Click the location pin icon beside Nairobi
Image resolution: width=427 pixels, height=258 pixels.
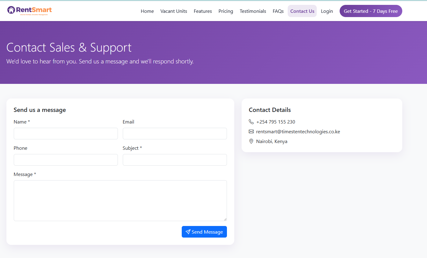coord(251,141)
